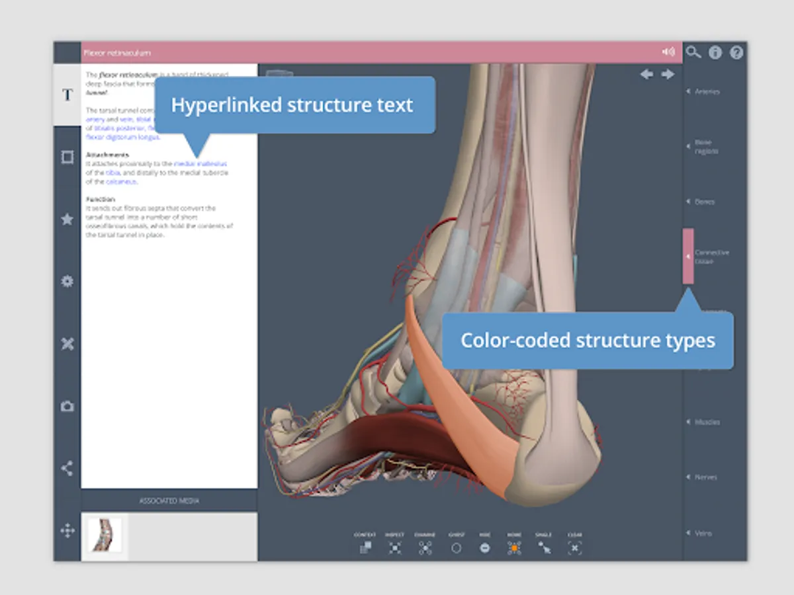This screenshot has width=794, height=595.
Task: Select the highlighted Home tool
Action: pyautogui.click(x=514, y=544)
